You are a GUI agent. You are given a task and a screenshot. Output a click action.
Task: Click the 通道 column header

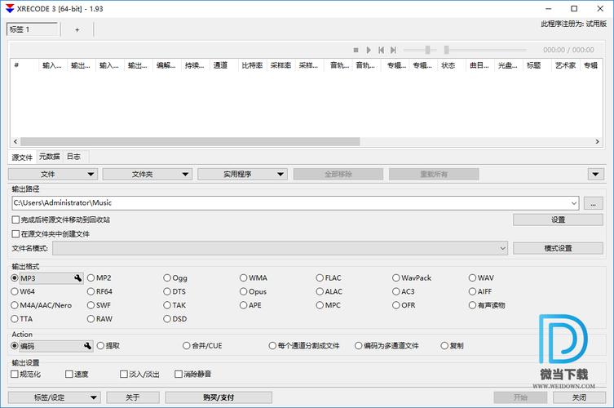click(x=224, y=65)
